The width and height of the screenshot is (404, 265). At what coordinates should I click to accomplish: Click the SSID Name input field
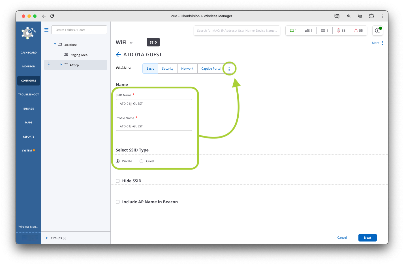point(154,104)
